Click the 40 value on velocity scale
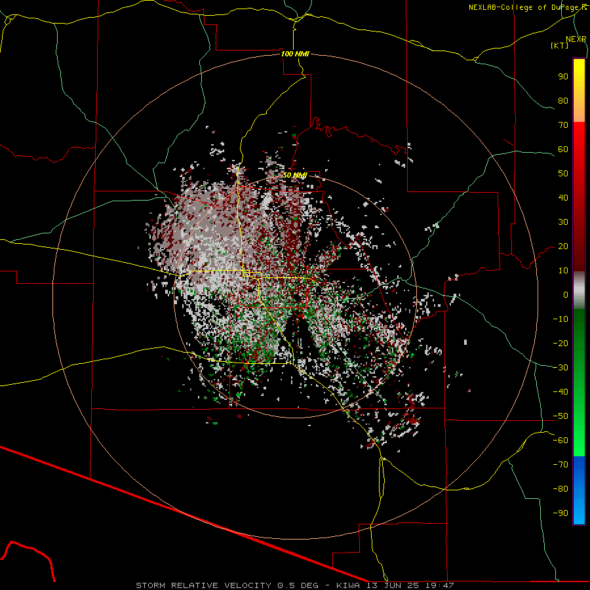Image resolution: width=590 pixels, height=590 pixels. (563, 197)
